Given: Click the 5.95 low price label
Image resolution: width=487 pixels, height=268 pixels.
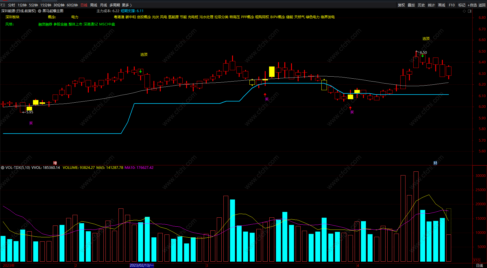Looking at the screenshot, I should point(29,112).
